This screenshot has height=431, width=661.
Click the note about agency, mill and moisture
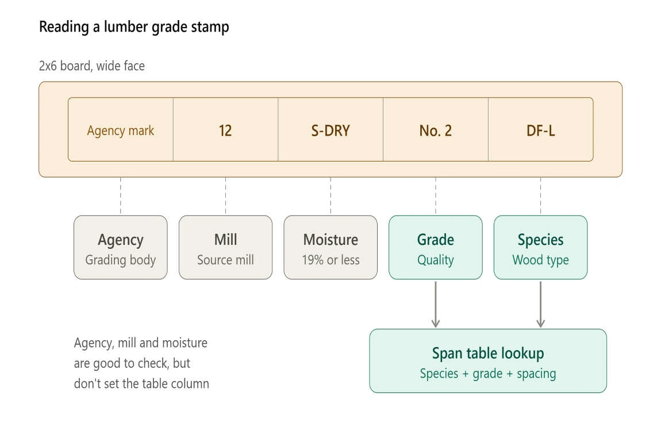tap(141, 363)
